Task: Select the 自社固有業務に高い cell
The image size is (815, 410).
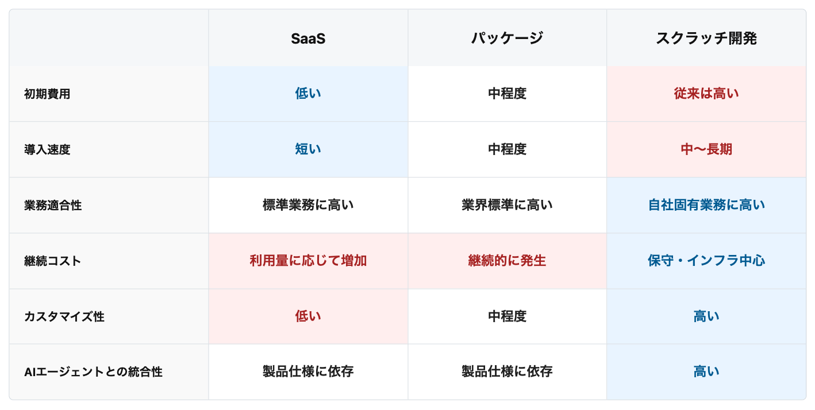Action: point(706,205)
